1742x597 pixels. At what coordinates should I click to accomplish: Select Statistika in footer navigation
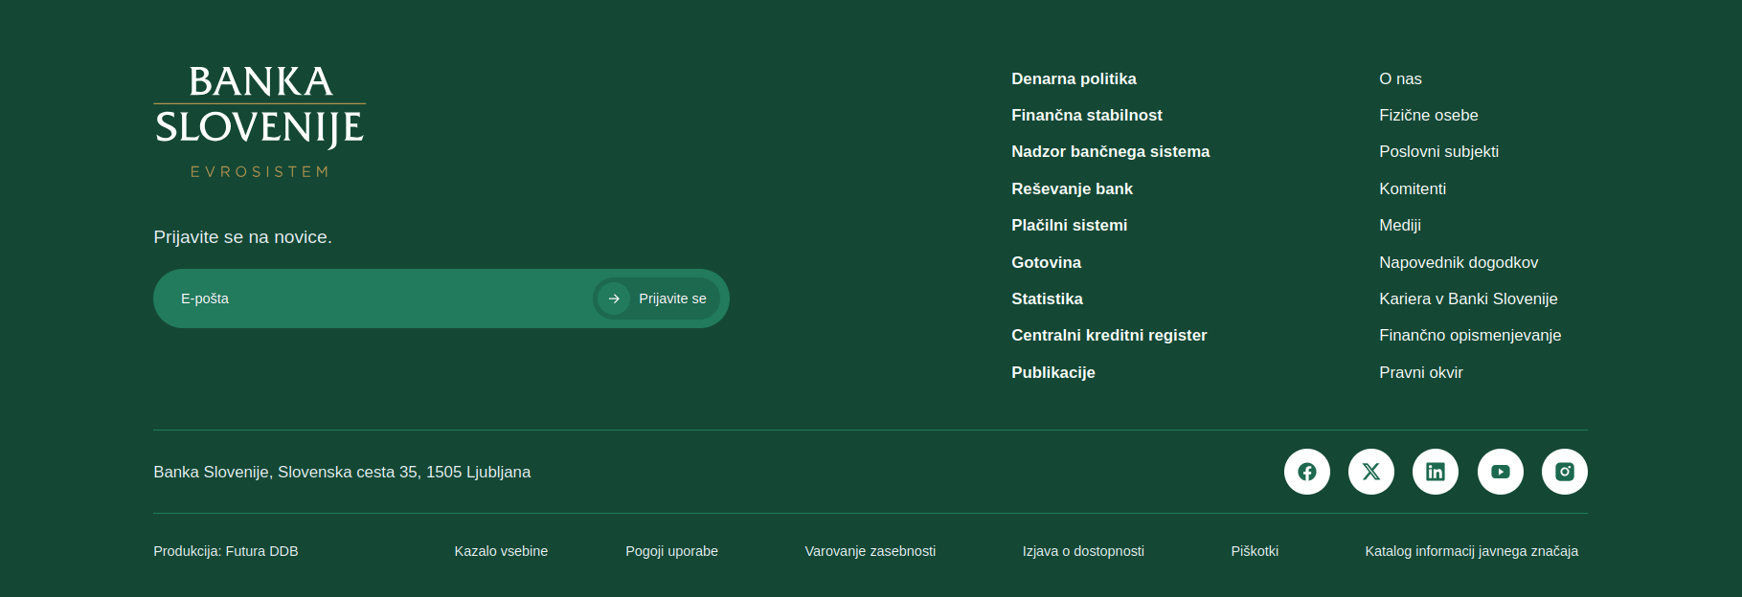click(1047, 298)
